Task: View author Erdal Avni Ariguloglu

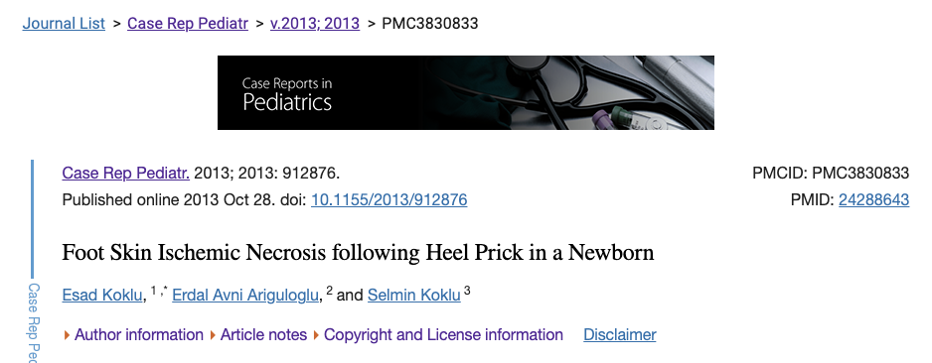Action: pyautogui.click(x=245, y=295)
